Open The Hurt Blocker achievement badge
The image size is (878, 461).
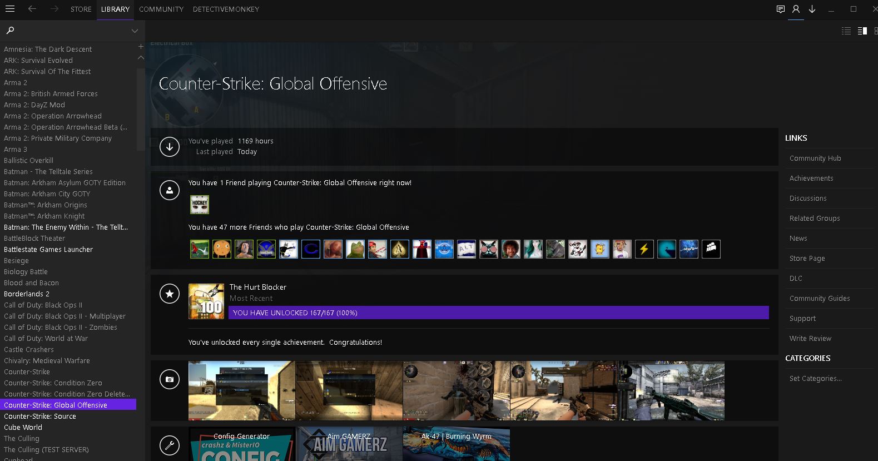click(206, 301)
